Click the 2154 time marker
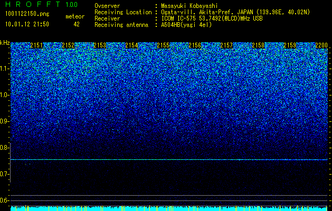This screenshot has height=211, width=332. (x=131, y=45)
